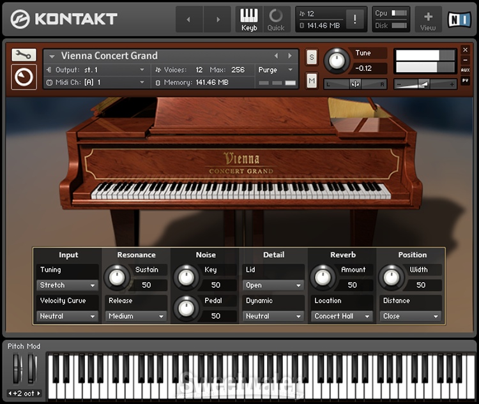Image resolution: width=479 pixels, height=404 pixels.
Task: Click the Tune value -0.12 field
Action: point(369,68)
